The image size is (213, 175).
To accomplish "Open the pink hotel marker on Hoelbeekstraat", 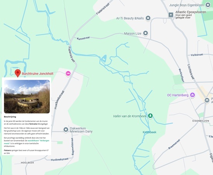I will (x=68, y=73).
